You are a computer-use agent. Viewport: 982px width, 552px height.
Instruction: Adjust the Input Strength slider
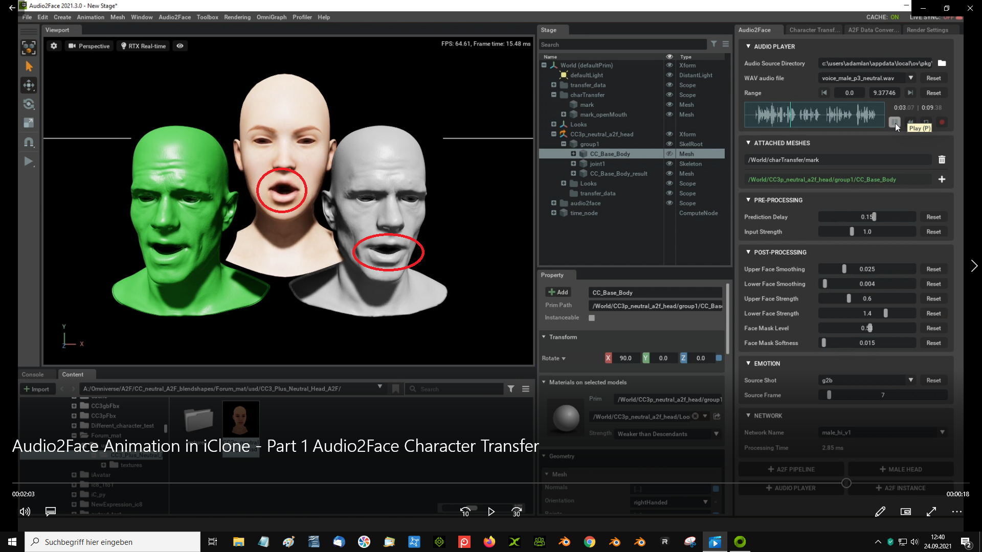[x=867, y=232]
